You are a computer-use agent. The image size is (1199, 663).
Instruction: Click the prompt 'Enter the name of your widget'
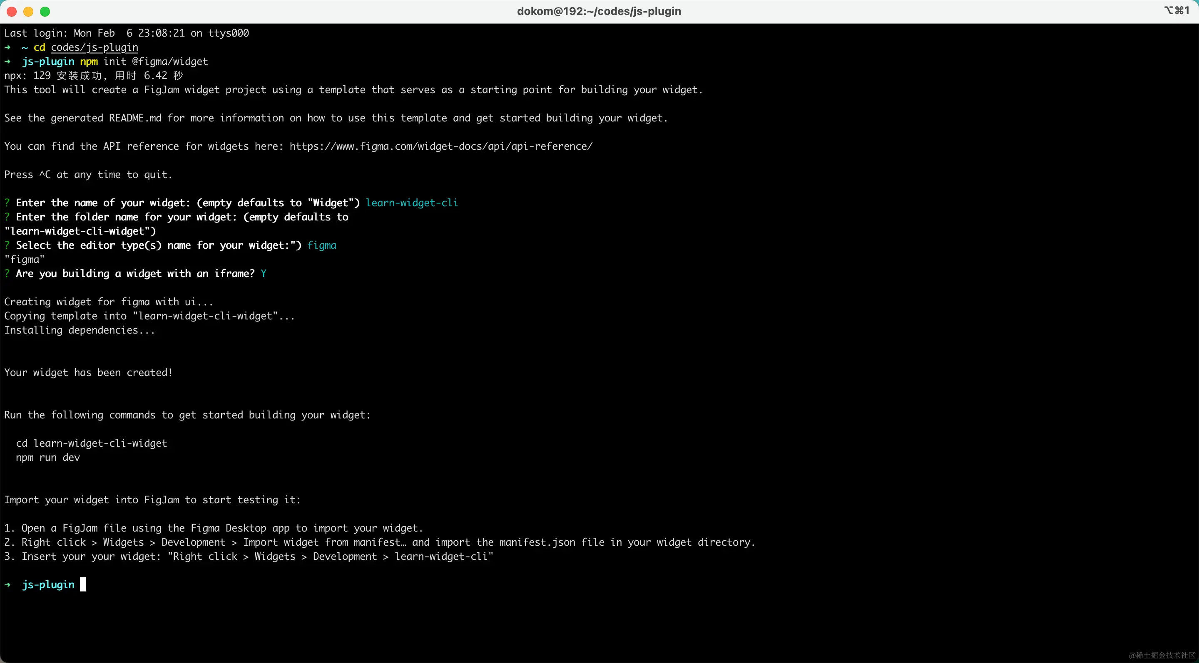tap(188, 203)
